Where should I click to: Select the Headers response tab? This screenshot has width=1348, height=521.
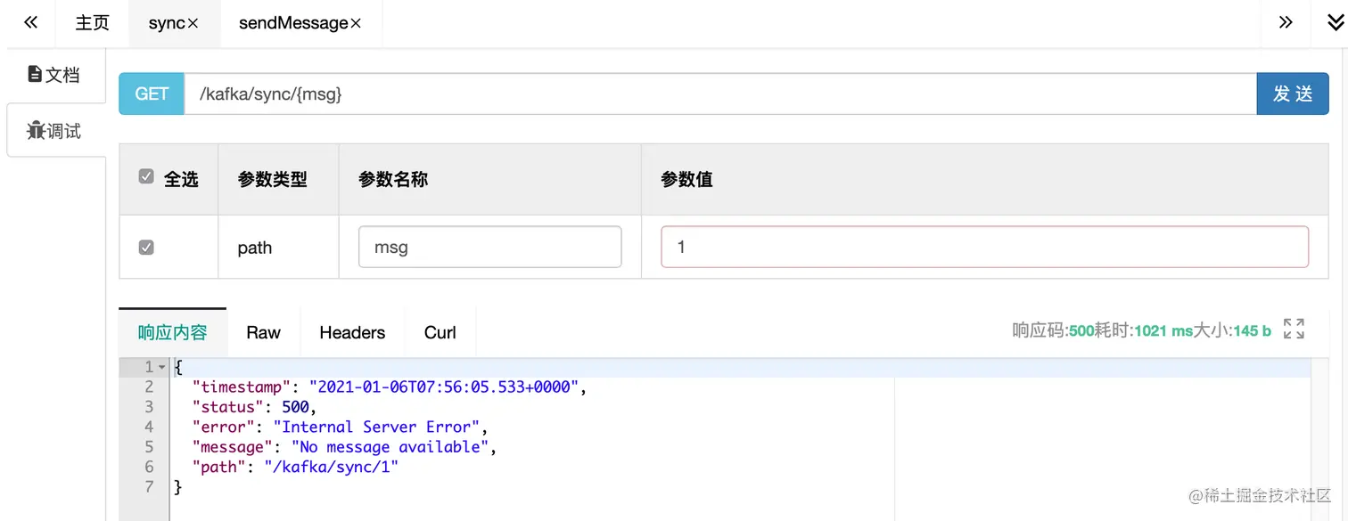click(x=352, y=332)
